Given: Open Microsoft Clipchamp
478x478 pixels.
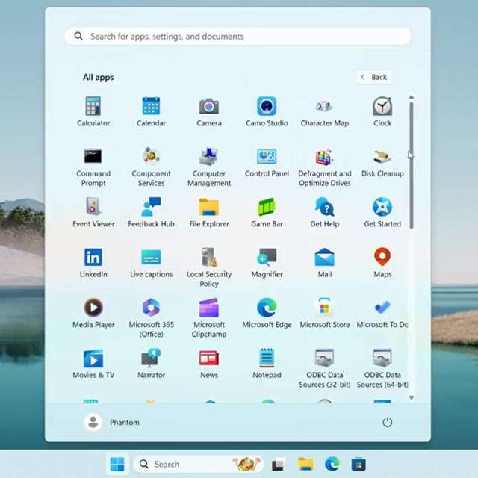Looking at the screenshot, I should click(x=209, y=317).
